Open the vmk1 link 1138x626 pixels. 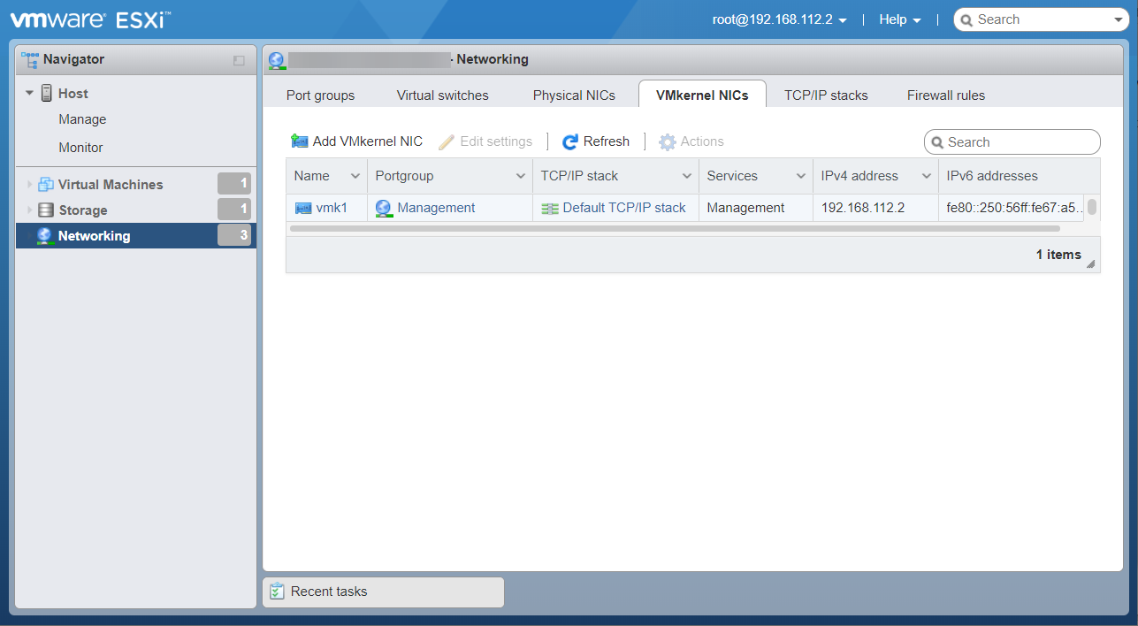click(332, 208)
